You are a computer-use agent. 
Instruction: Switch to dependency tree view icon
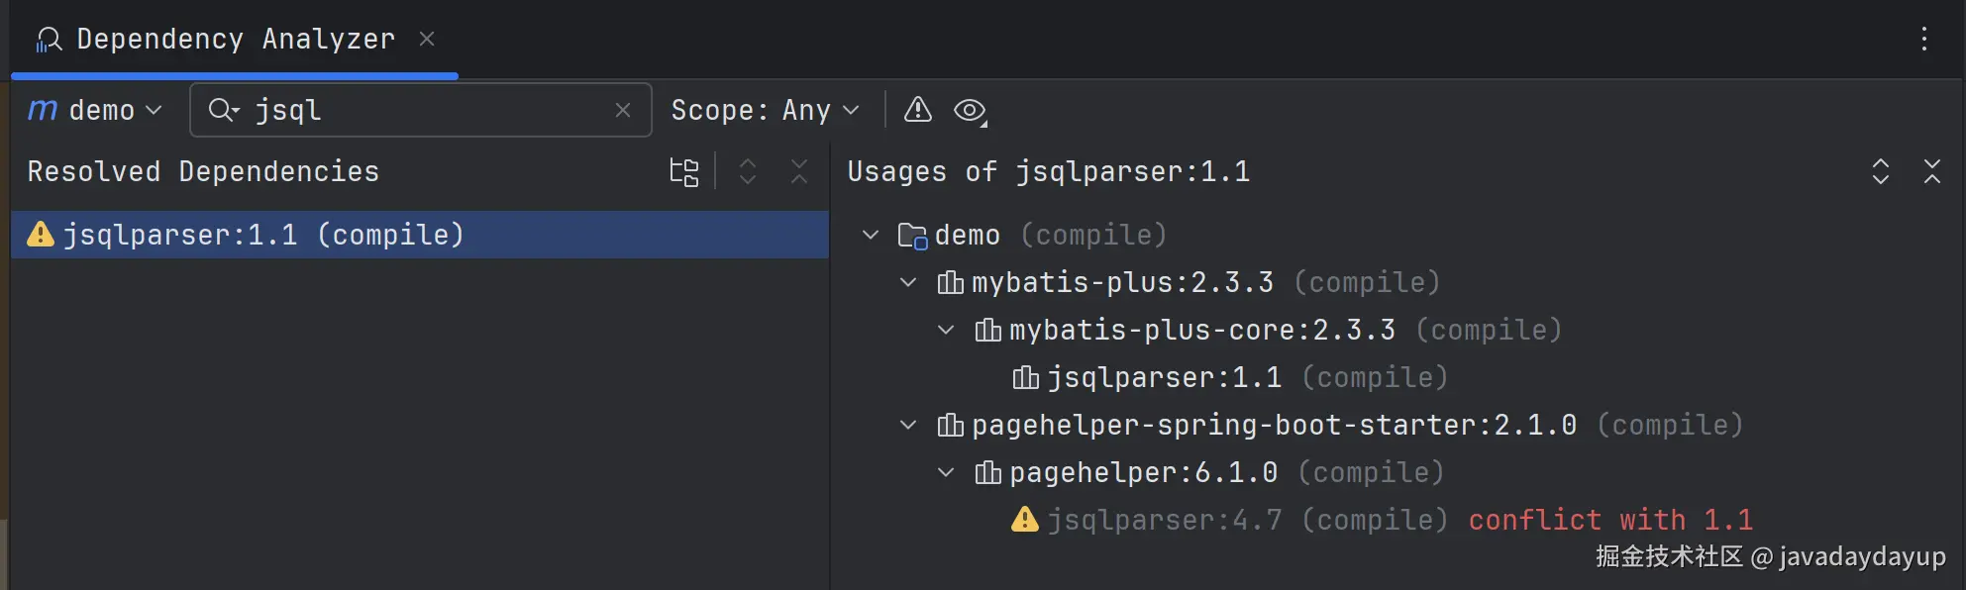tap(684, 172)
